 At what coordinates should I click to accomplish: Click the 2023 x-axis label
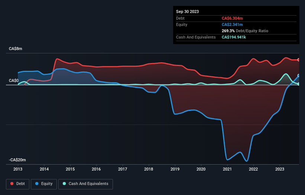click(x=279, y=169)
